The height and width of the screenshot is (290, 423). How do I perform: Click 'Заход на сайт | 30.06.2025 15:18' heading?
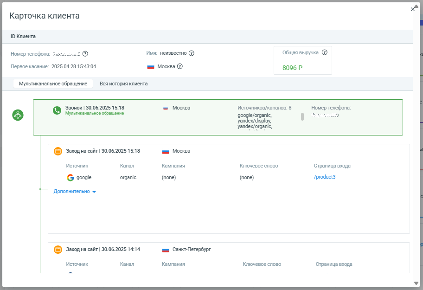click(x=103, y=151)
